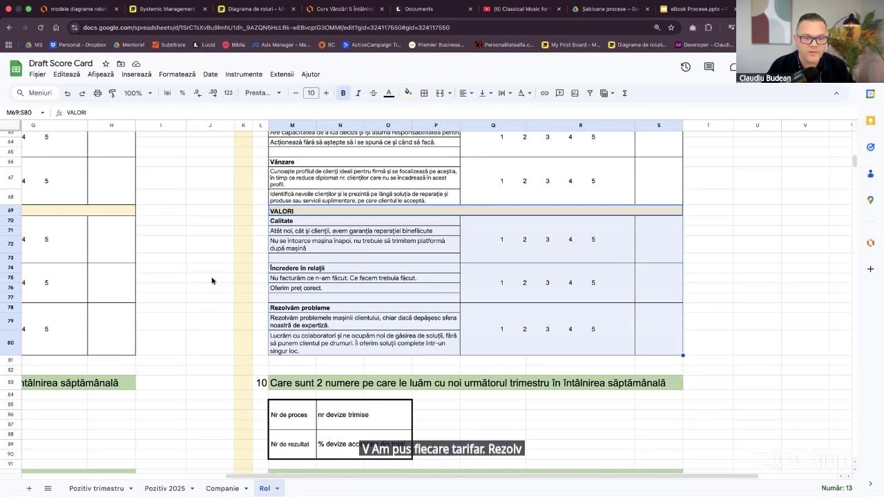Image resolution: width=884 pixels, height=497 pixels.
Task: Switch to the Companie sheet tab
Action: 222,488
